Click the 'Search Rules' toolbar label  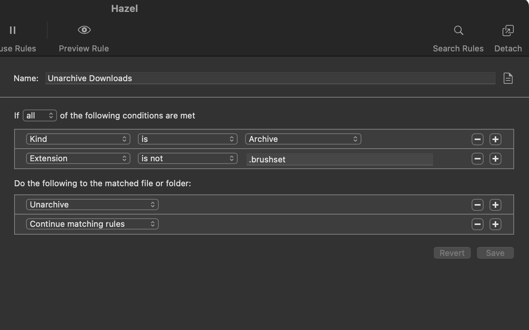pyautogui.click(x=458, y=48)
